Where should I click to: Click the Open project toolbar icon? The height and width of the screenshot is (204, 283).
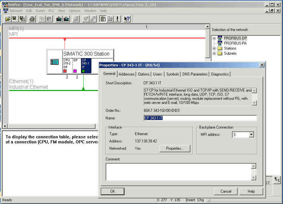[x=8, y=19]
